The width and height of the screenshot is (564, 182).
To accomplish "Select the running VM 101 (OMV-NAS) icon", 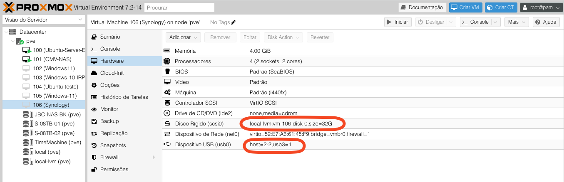I will [27, 59].
